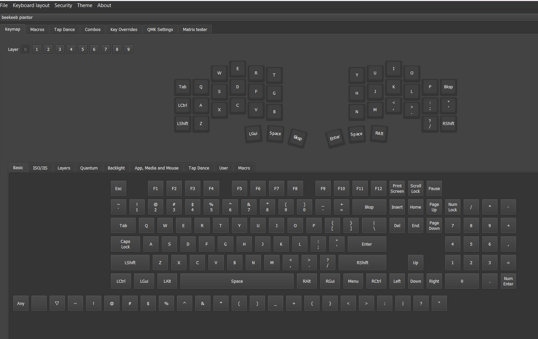Select the LGui thumb key on the keymap
Viewport: 538px width, 339px height.
tap(253, 134)
